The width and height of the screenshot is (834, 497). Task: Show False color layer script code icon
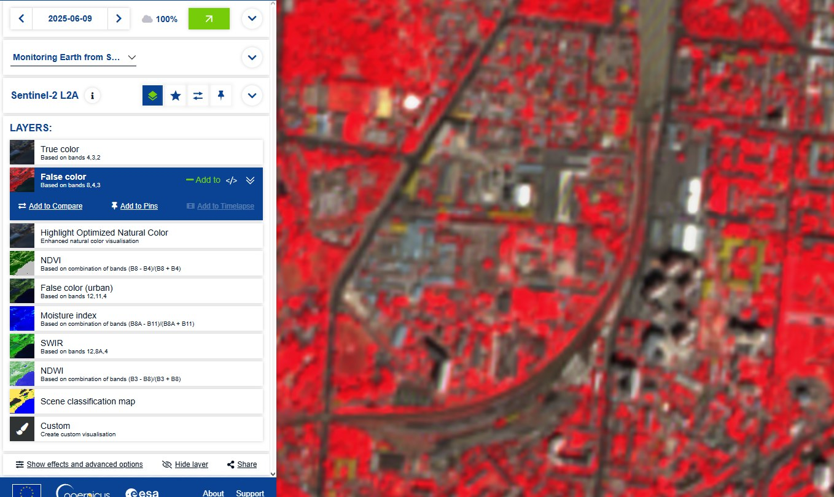[232, 180]
